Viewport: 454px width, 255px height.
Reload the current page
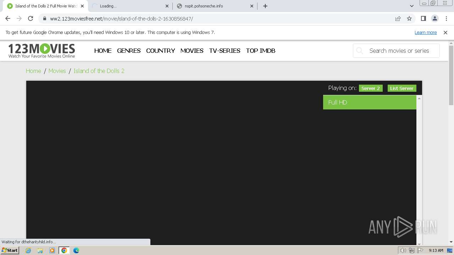point(31,18)
